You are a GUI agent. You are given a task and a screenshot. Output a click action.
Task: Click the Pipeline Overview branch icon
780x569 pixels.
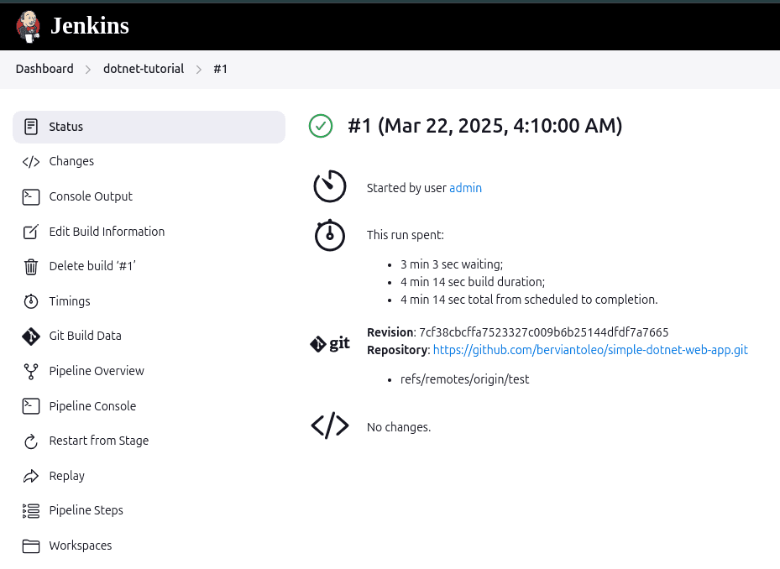(31, 371)
